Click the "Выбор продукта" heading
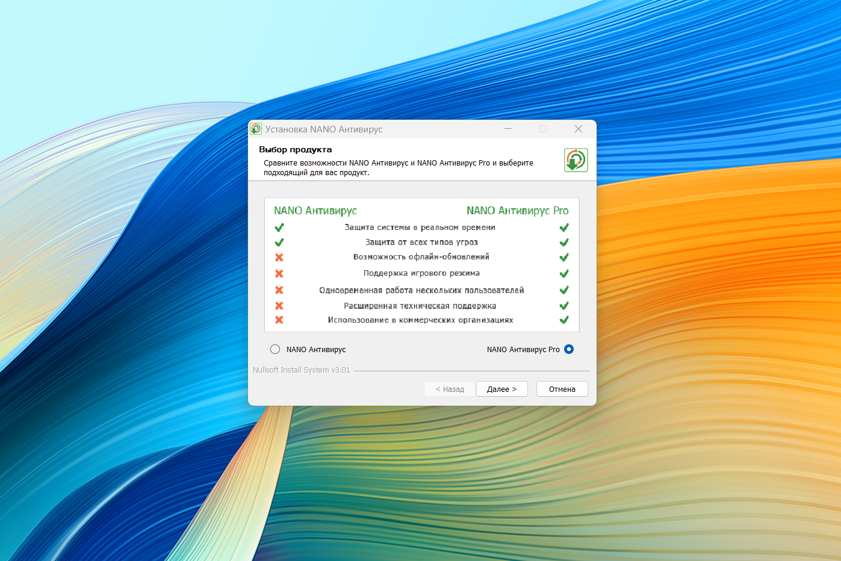 click(x=296, y=149)
